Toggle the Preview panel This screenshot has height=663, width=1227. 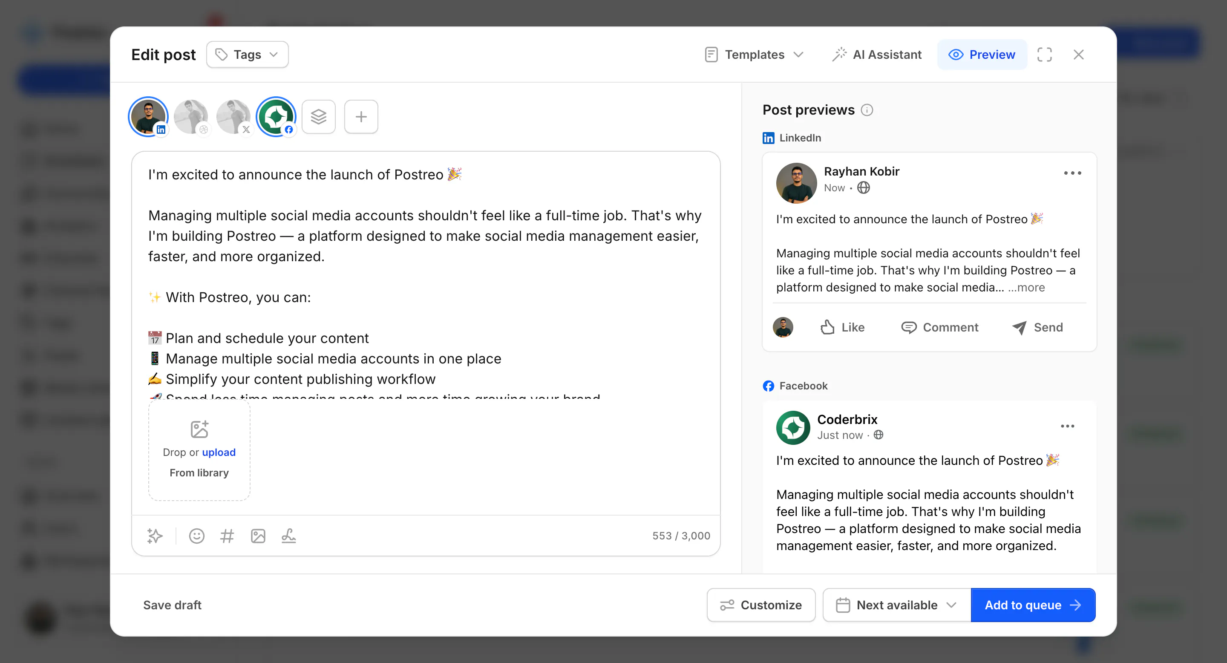coord(982,55)
